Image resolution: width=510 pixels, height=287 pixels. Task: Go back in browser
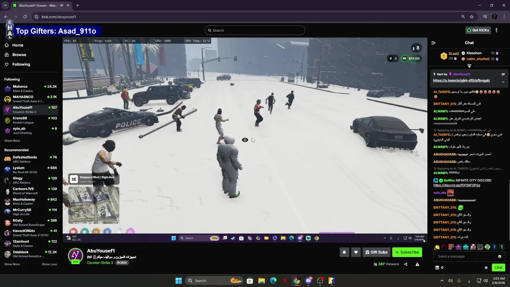click(6, 17)
